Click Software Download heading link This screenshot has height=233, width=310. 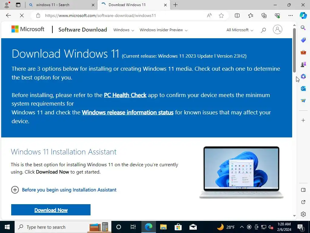[x=83, y=30]
